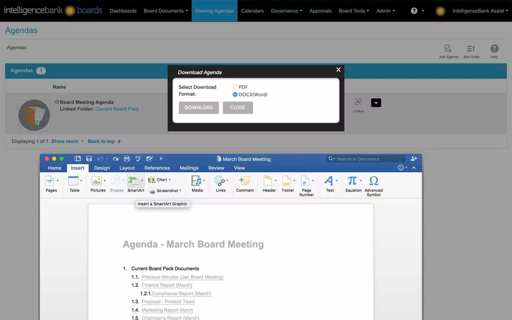The height and width of the screenshot is (320, 512).
Task: Switch to the References tab in Word
Action: 157,168
